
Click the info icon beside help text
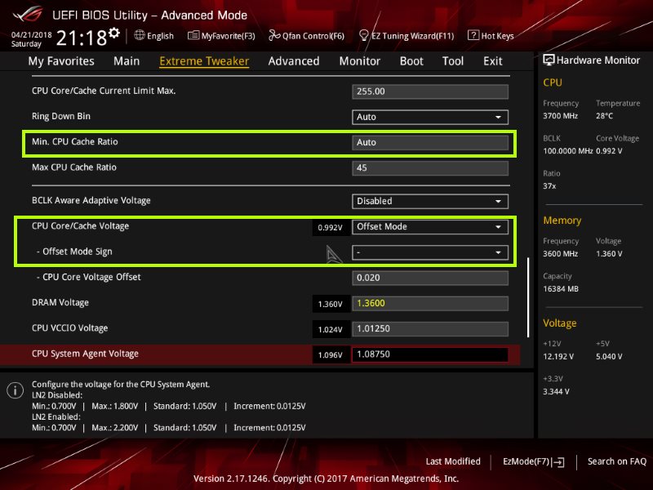[x=15, y=390]
